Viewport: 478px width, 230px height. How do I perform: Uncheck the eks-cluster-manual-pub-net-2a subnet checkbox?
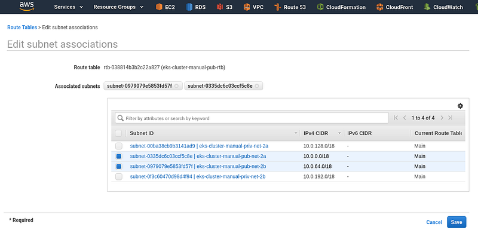click(x=119, y=157)
